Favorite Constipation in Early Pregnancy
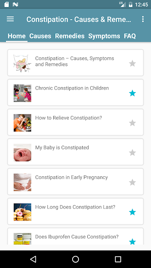The width and height of the screenshot is (151, 268). 133,183
